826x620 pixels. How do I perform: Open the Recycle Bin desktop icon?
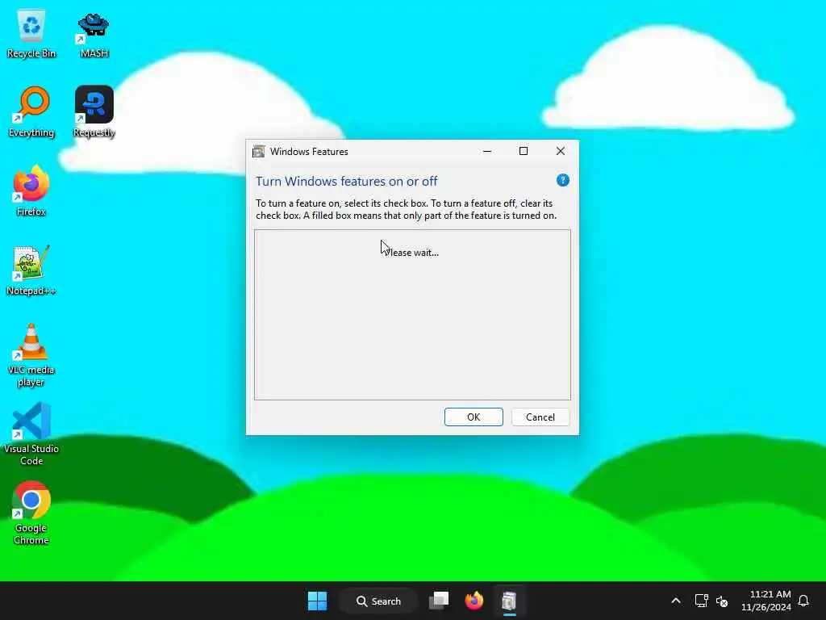pos(31,33)
